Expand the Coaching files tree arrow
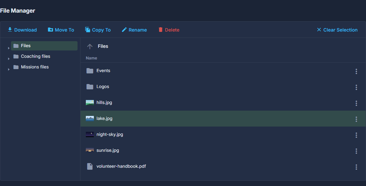366x186 pixels. [9, 59]
